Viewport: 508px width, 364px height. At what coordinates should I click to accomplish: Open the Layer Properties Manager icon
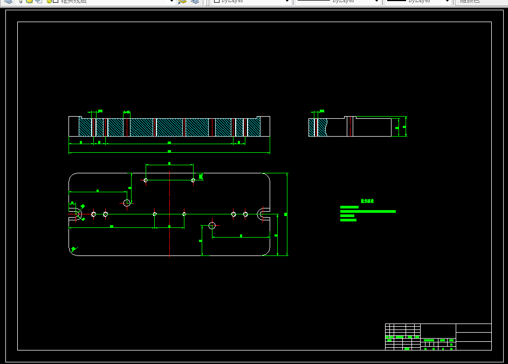coord(8,1)
